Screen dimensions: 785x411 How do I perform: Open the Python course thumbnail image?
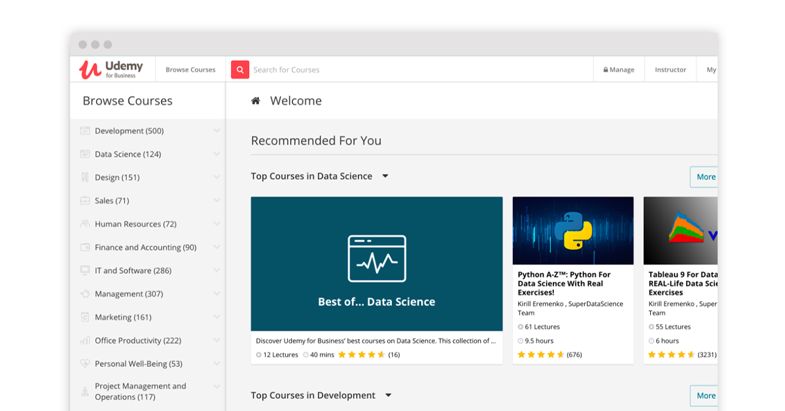coord(573,230)
